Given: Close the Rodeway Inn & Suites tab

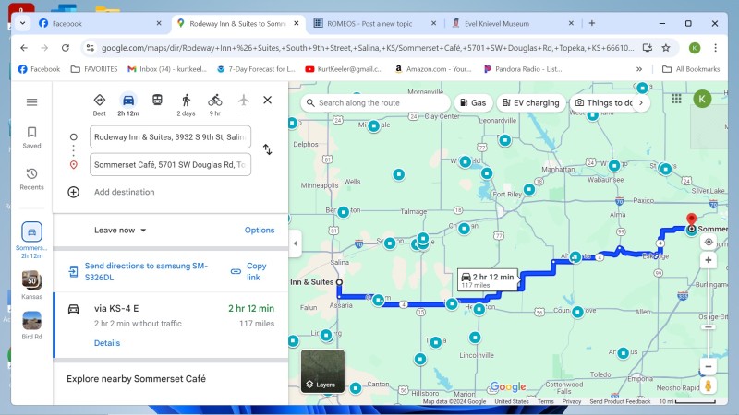Looking at the screenshot, I should (x=297, y=23).
